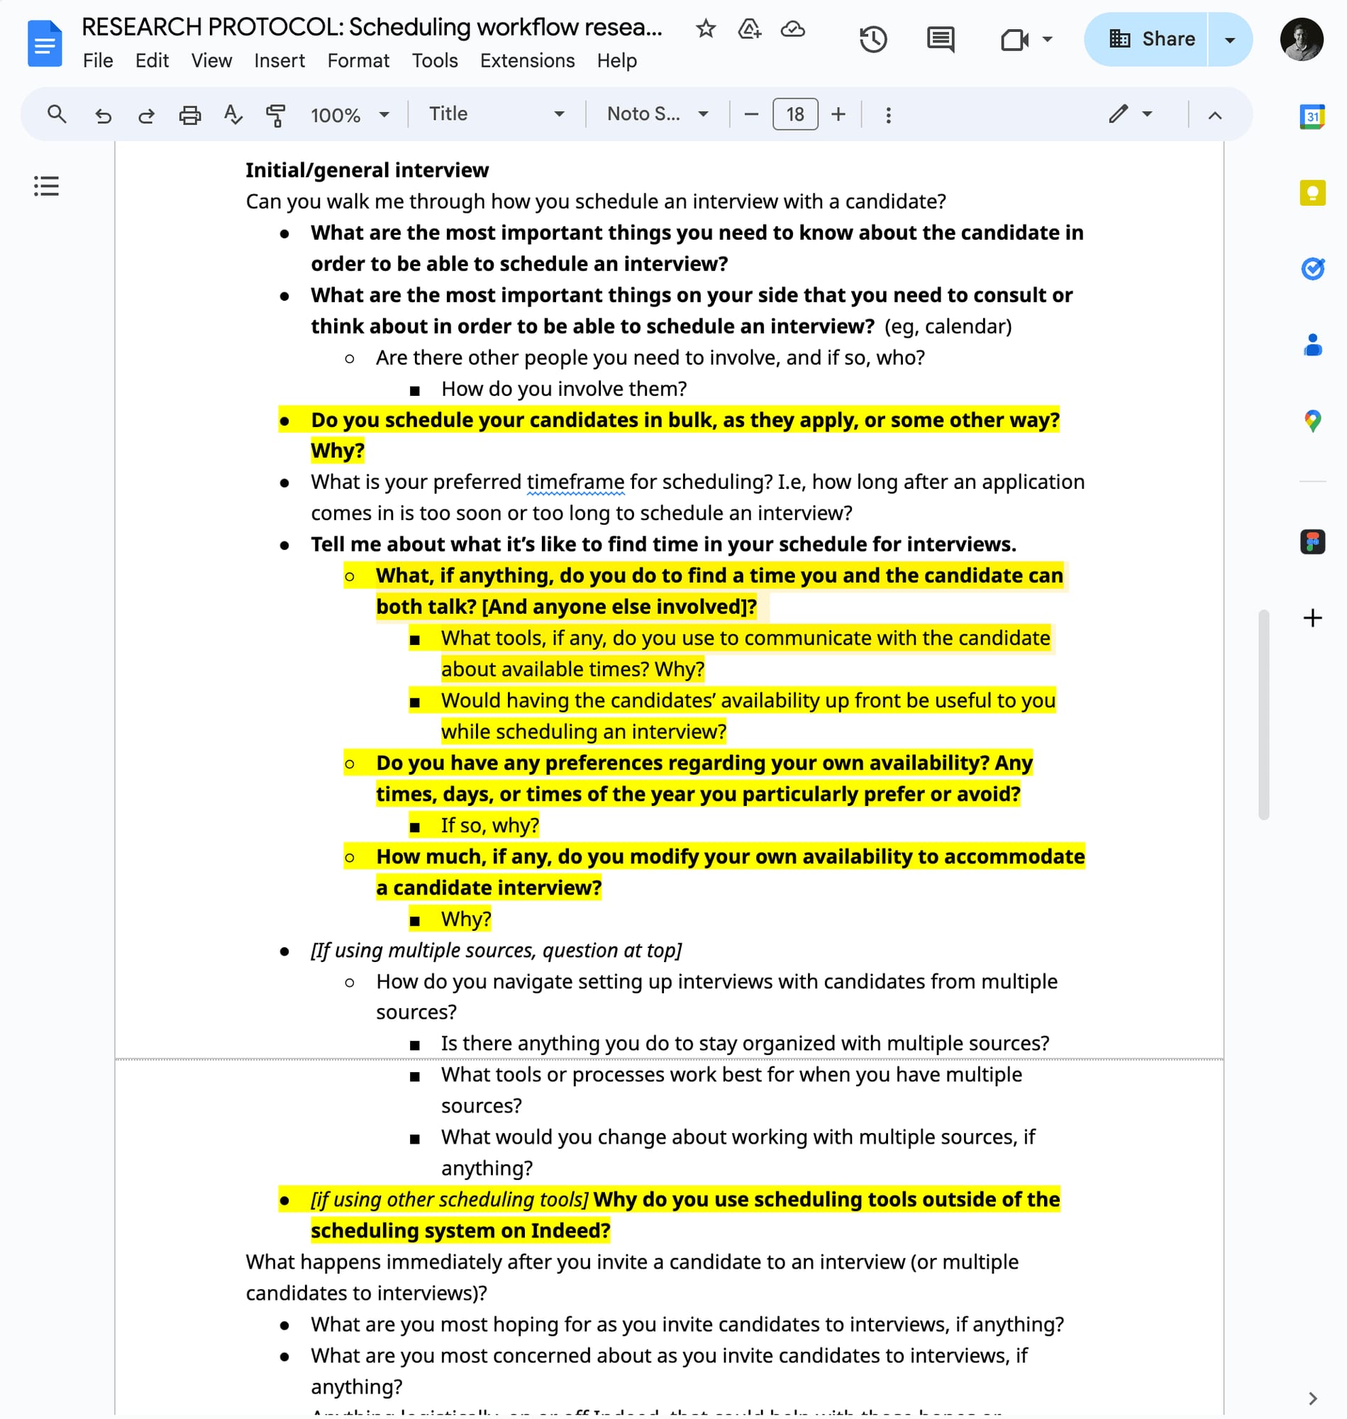Print the document

pyautogui.click(x=189, y=115)
